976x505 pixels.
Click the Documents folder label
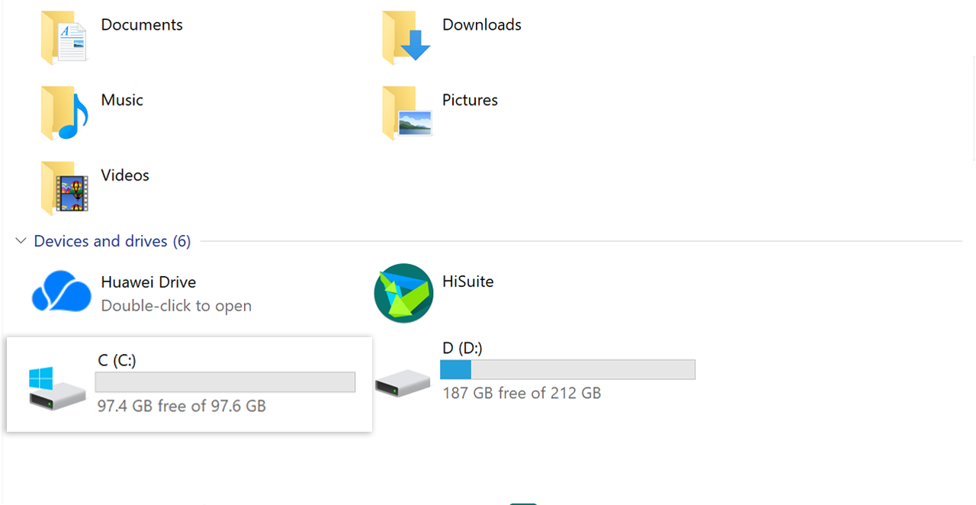click(x=142, y=24)
